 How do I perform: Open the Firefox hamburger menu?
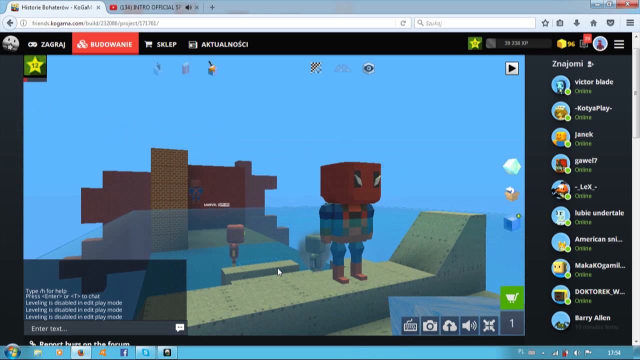630,23
